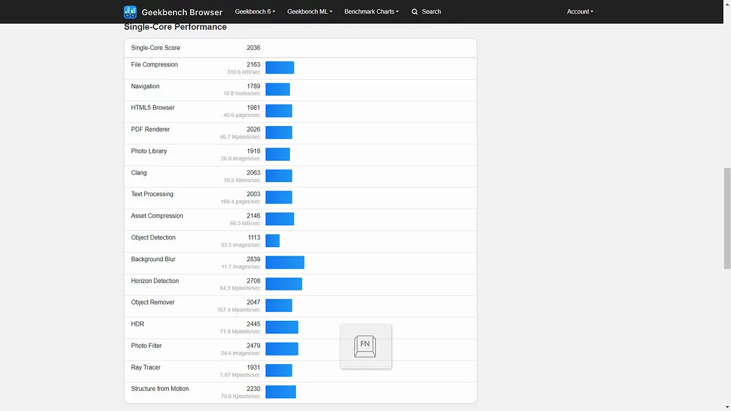
Task: Click the Single-Core Score row
Action: 300,47
